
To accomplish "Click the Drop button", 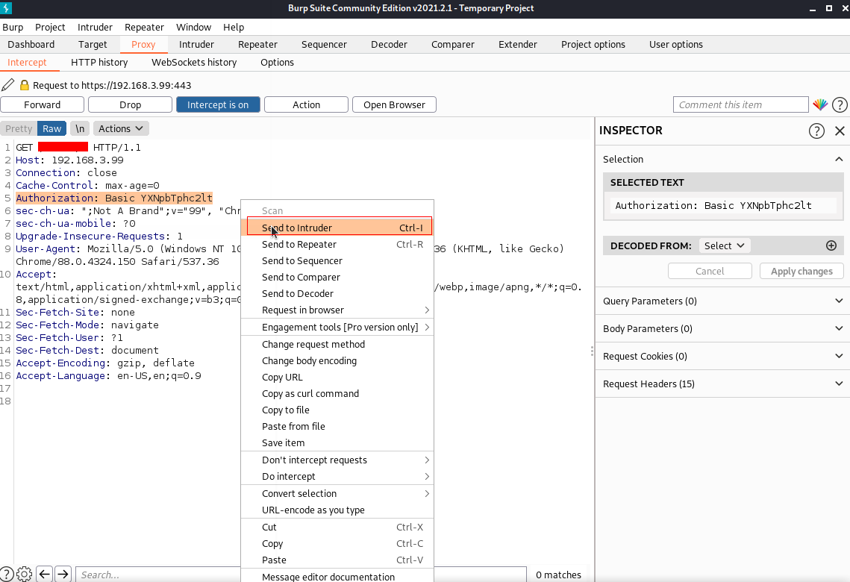I will click(130, 104).
